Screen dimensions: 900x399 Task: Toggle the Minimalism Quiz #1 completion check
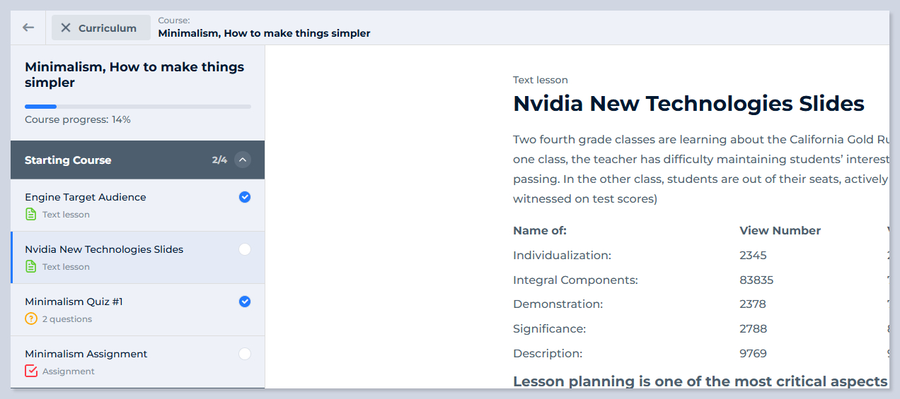[x=245, y=302]
